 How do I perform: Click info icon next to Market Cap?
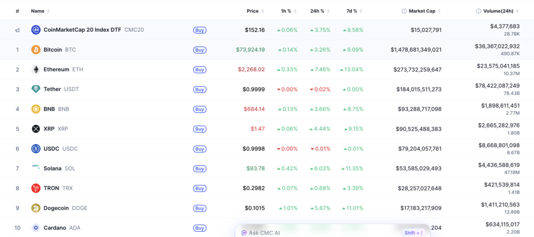coord(404,11)
